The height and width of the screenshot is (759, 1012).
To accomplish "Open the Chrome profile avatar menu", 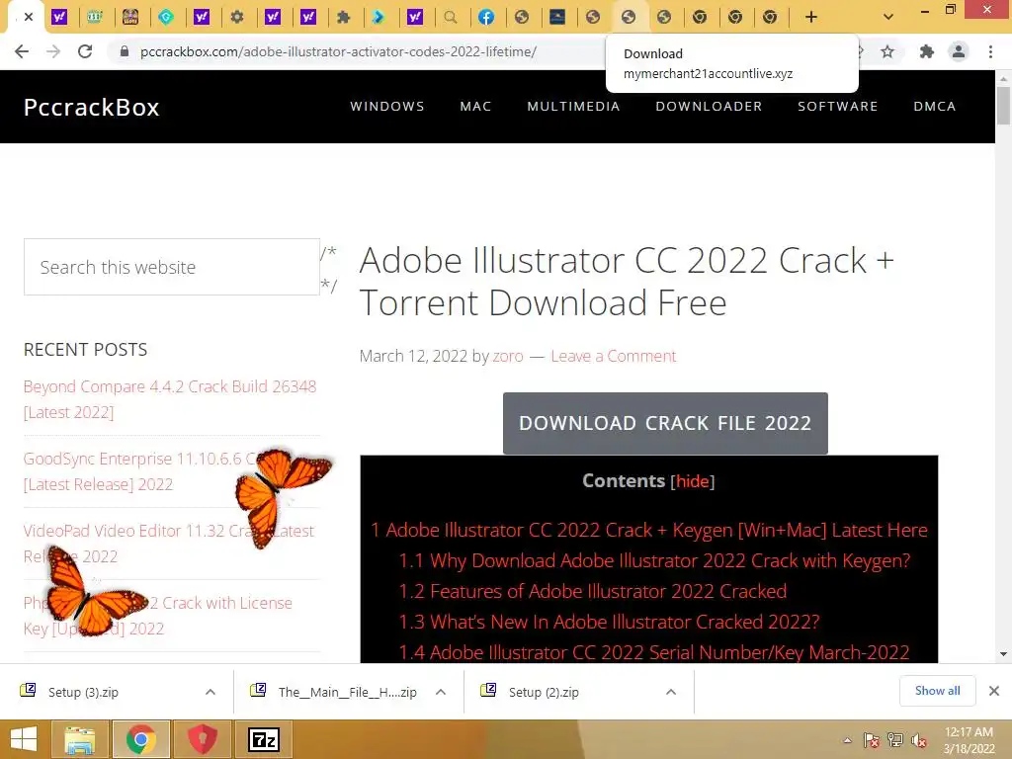I will tap(959, 51).
